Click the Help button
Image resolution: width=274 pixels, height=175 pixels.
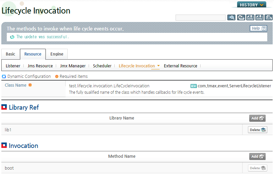click(x=258, y=28)
